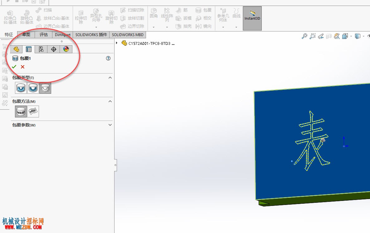This screenshot has height=233, width=370.
Task: Select the Deboss wrap type
Action: click(x=33, y=88)
